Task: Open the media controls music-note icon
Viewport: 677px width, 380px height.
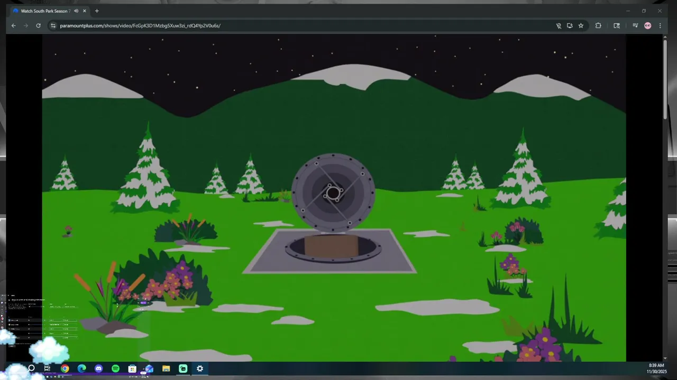Action: 635,25
